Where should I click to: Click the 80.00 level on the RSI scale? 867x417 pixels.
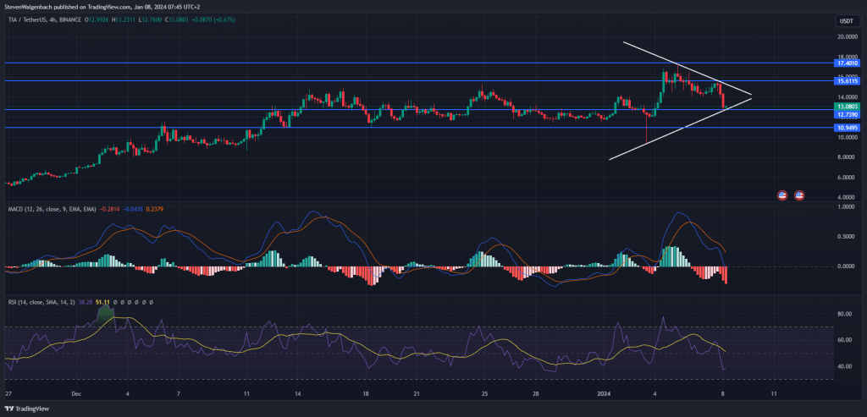[843, 314]
